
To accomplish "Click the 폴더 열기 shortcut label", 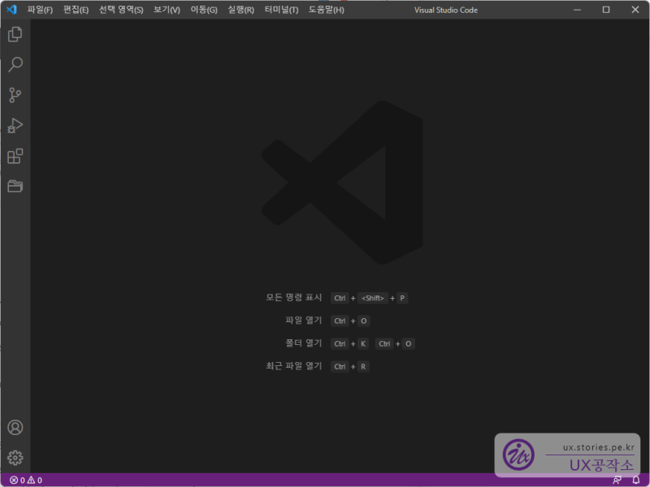I will [x=303, y=343].
